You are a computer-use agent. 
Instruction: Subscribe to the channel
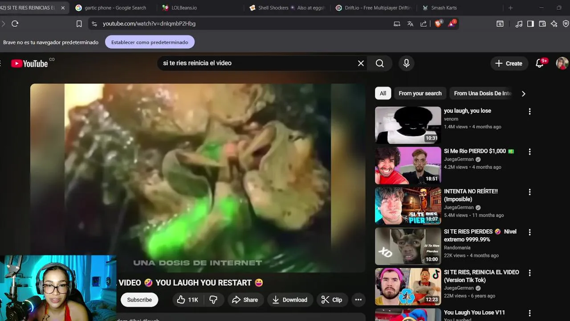tap(139, 300)
